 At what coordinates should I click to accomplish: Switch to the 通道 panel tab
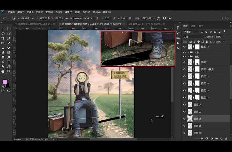[193, 26]
